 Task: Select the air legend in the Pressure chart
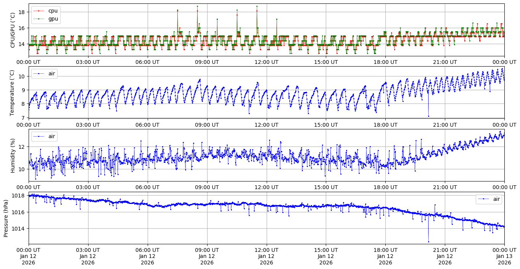(x=489, y=199)
